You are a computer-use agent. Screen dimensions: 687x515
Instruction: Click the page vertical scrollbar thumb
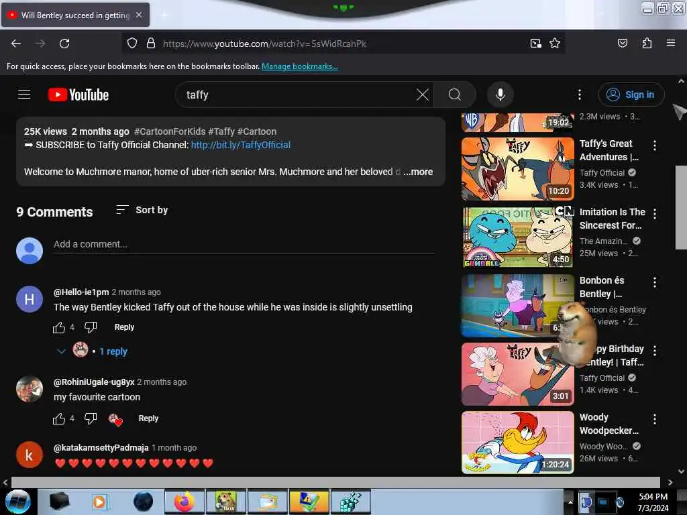681,207
